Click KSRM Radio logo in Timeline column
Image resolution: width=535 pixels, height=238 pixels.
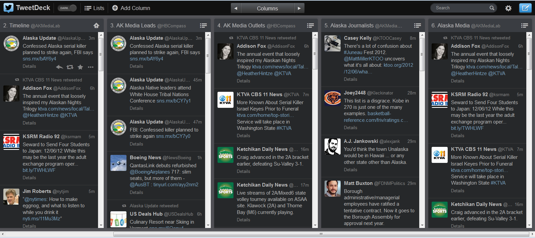(11, 142)
